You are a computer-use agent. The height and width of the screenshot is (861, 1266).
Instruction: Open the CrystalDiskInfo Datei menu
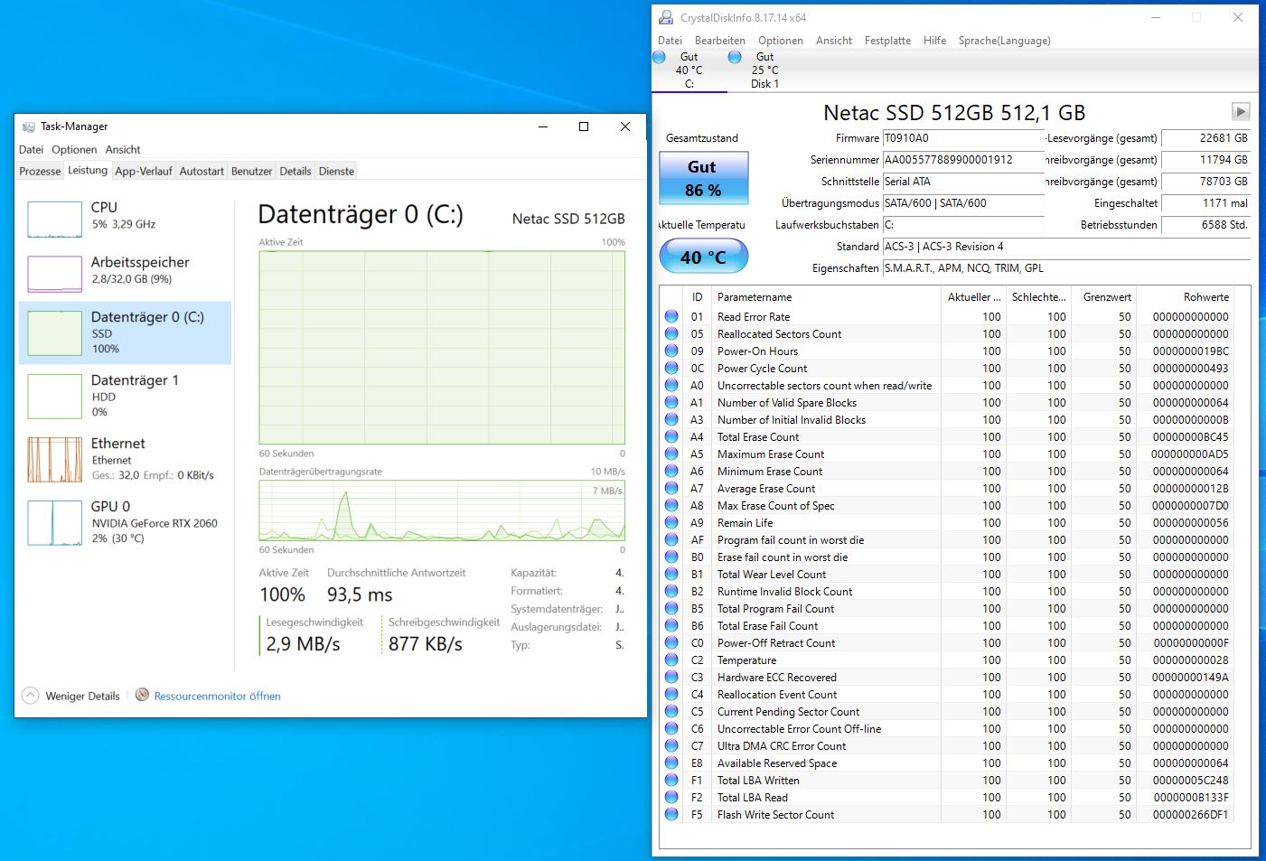[x=671, y=41]
